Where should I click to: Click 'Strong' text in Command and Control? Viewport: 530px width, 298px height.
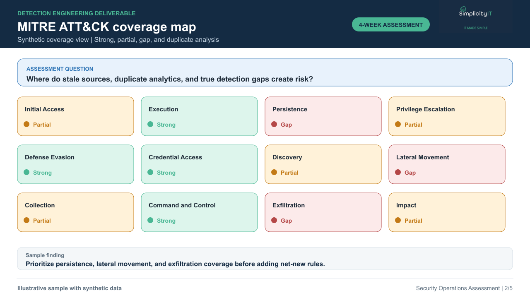166,221
